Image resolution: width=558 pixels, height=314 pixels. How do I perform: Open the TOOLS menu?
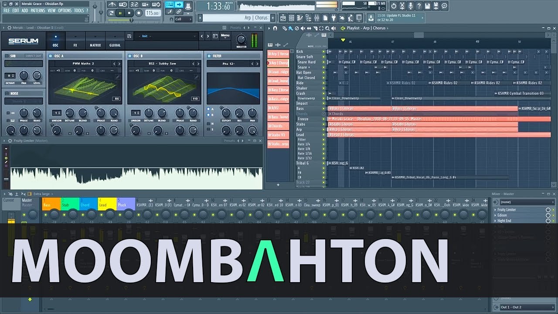[x=79, y=10]
